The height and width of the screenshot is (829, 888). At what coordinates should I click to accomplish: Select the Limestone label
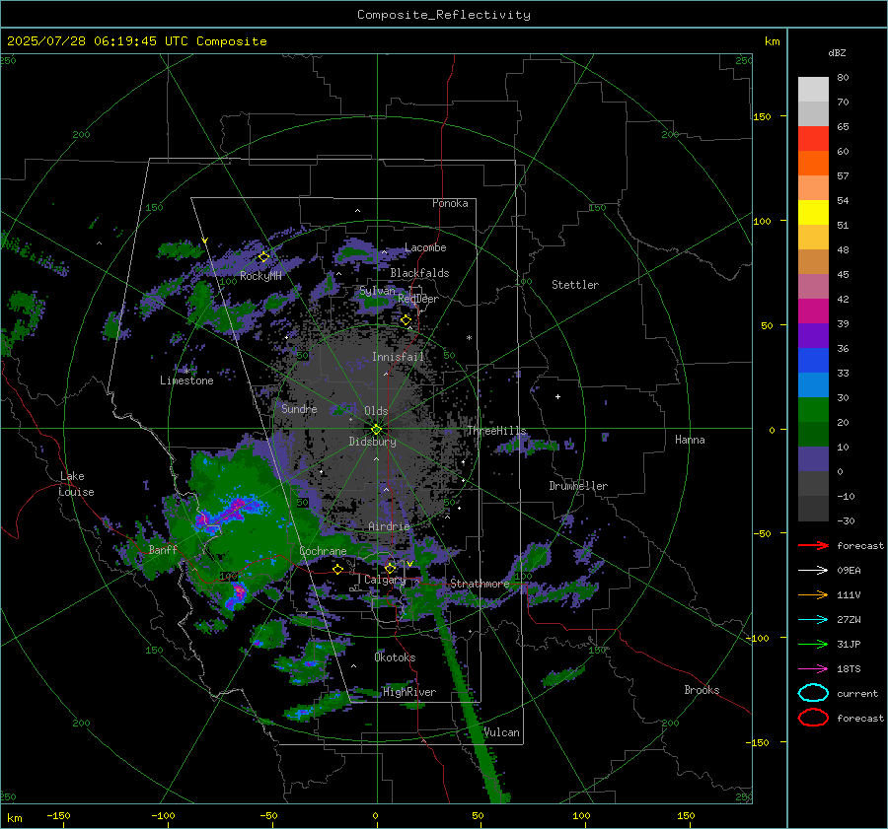click(186, 380)
